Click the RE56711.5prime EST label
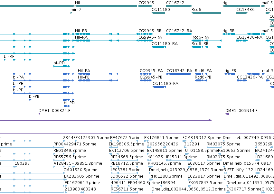The width and height of the screenshot is (274, 194). point(127,189)
